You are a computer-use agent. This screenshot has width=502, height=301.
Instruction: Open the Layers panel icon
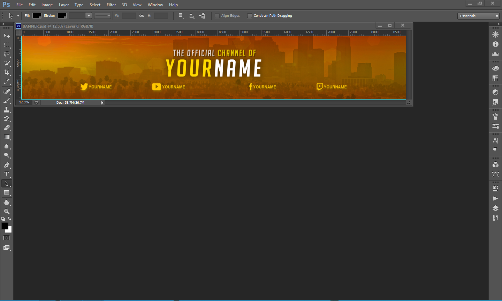pyautogui.click(x=495, y=208)
